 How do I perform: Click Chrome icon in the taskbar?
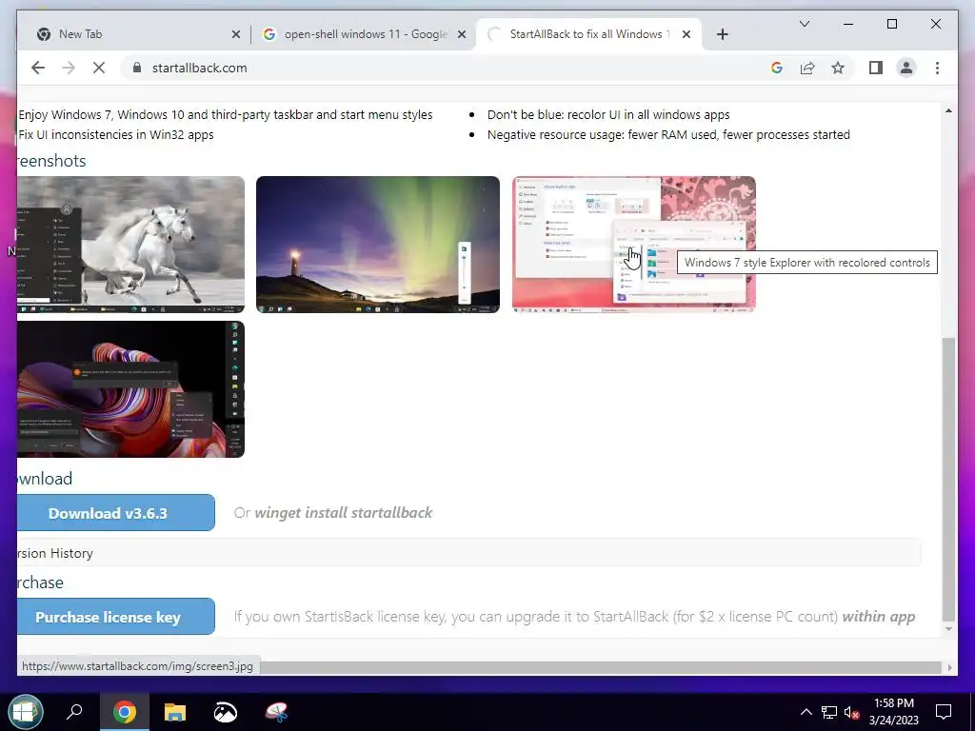[125, 712]
